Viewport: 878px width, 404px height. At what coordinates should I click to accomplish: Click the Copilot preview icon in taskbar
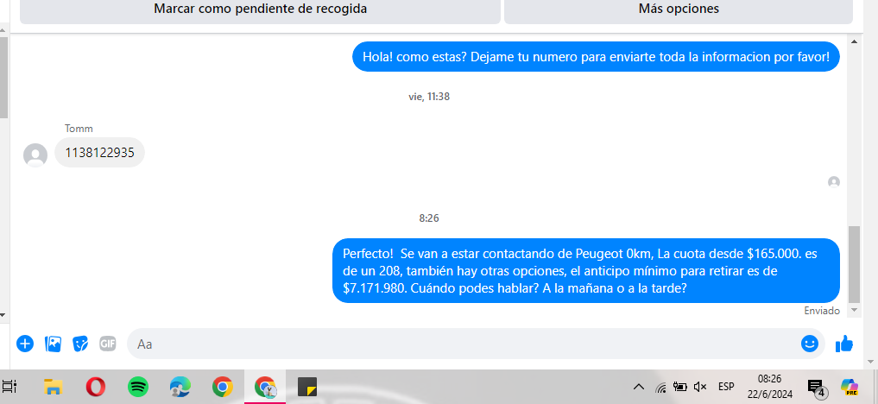(850, 387)
